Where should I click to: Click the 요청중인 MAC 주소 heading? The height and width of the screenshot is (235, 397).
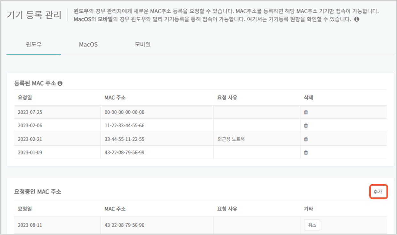pyautogui.click(x=38, y=192)
